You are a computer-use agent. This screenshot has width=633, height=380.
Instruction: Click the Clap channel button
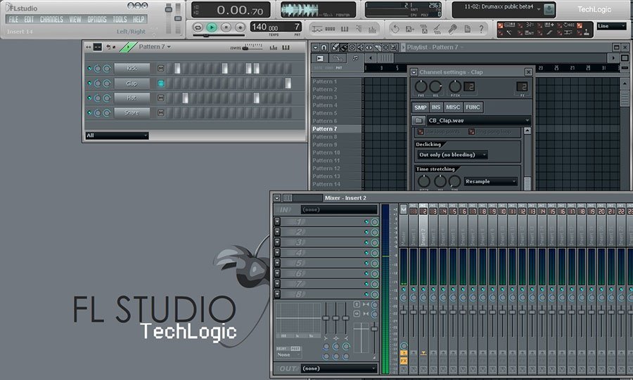pyautogui.click(x=132, y=84)
